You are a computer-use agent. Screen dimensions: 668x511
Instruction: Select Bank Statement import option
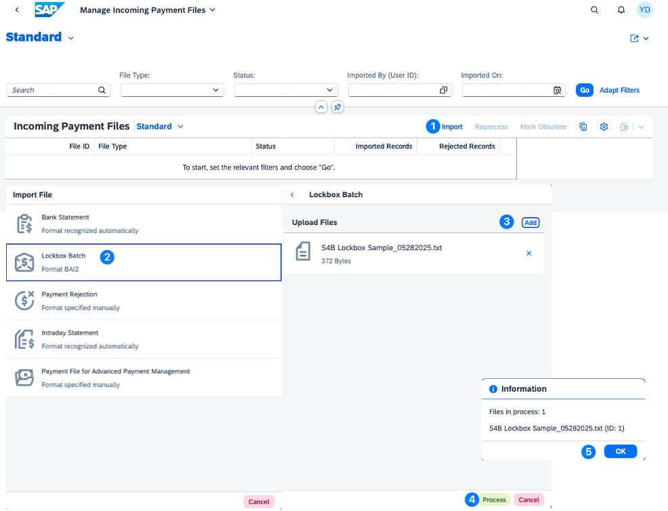[x=144, y=224]
